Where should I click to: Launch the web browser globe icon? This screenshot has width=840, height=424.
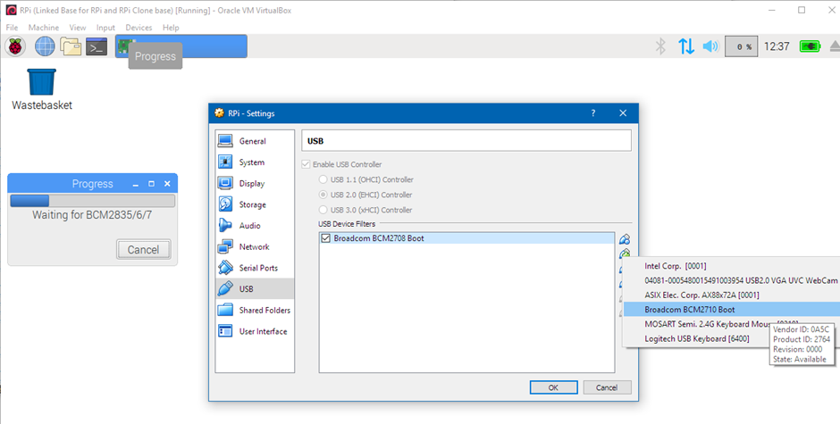click(x=44, y=46)
